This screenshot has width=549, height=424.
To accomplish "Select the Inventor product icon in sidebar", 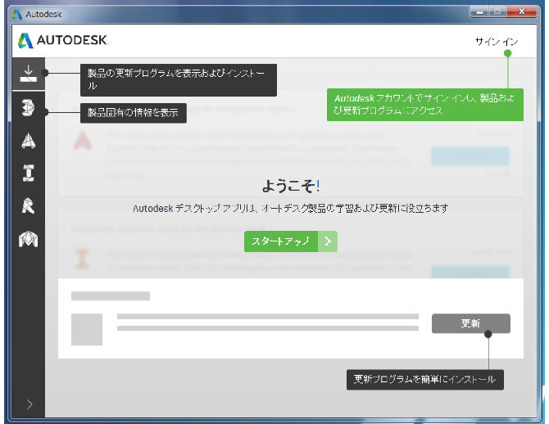I will tap(29, 174).
